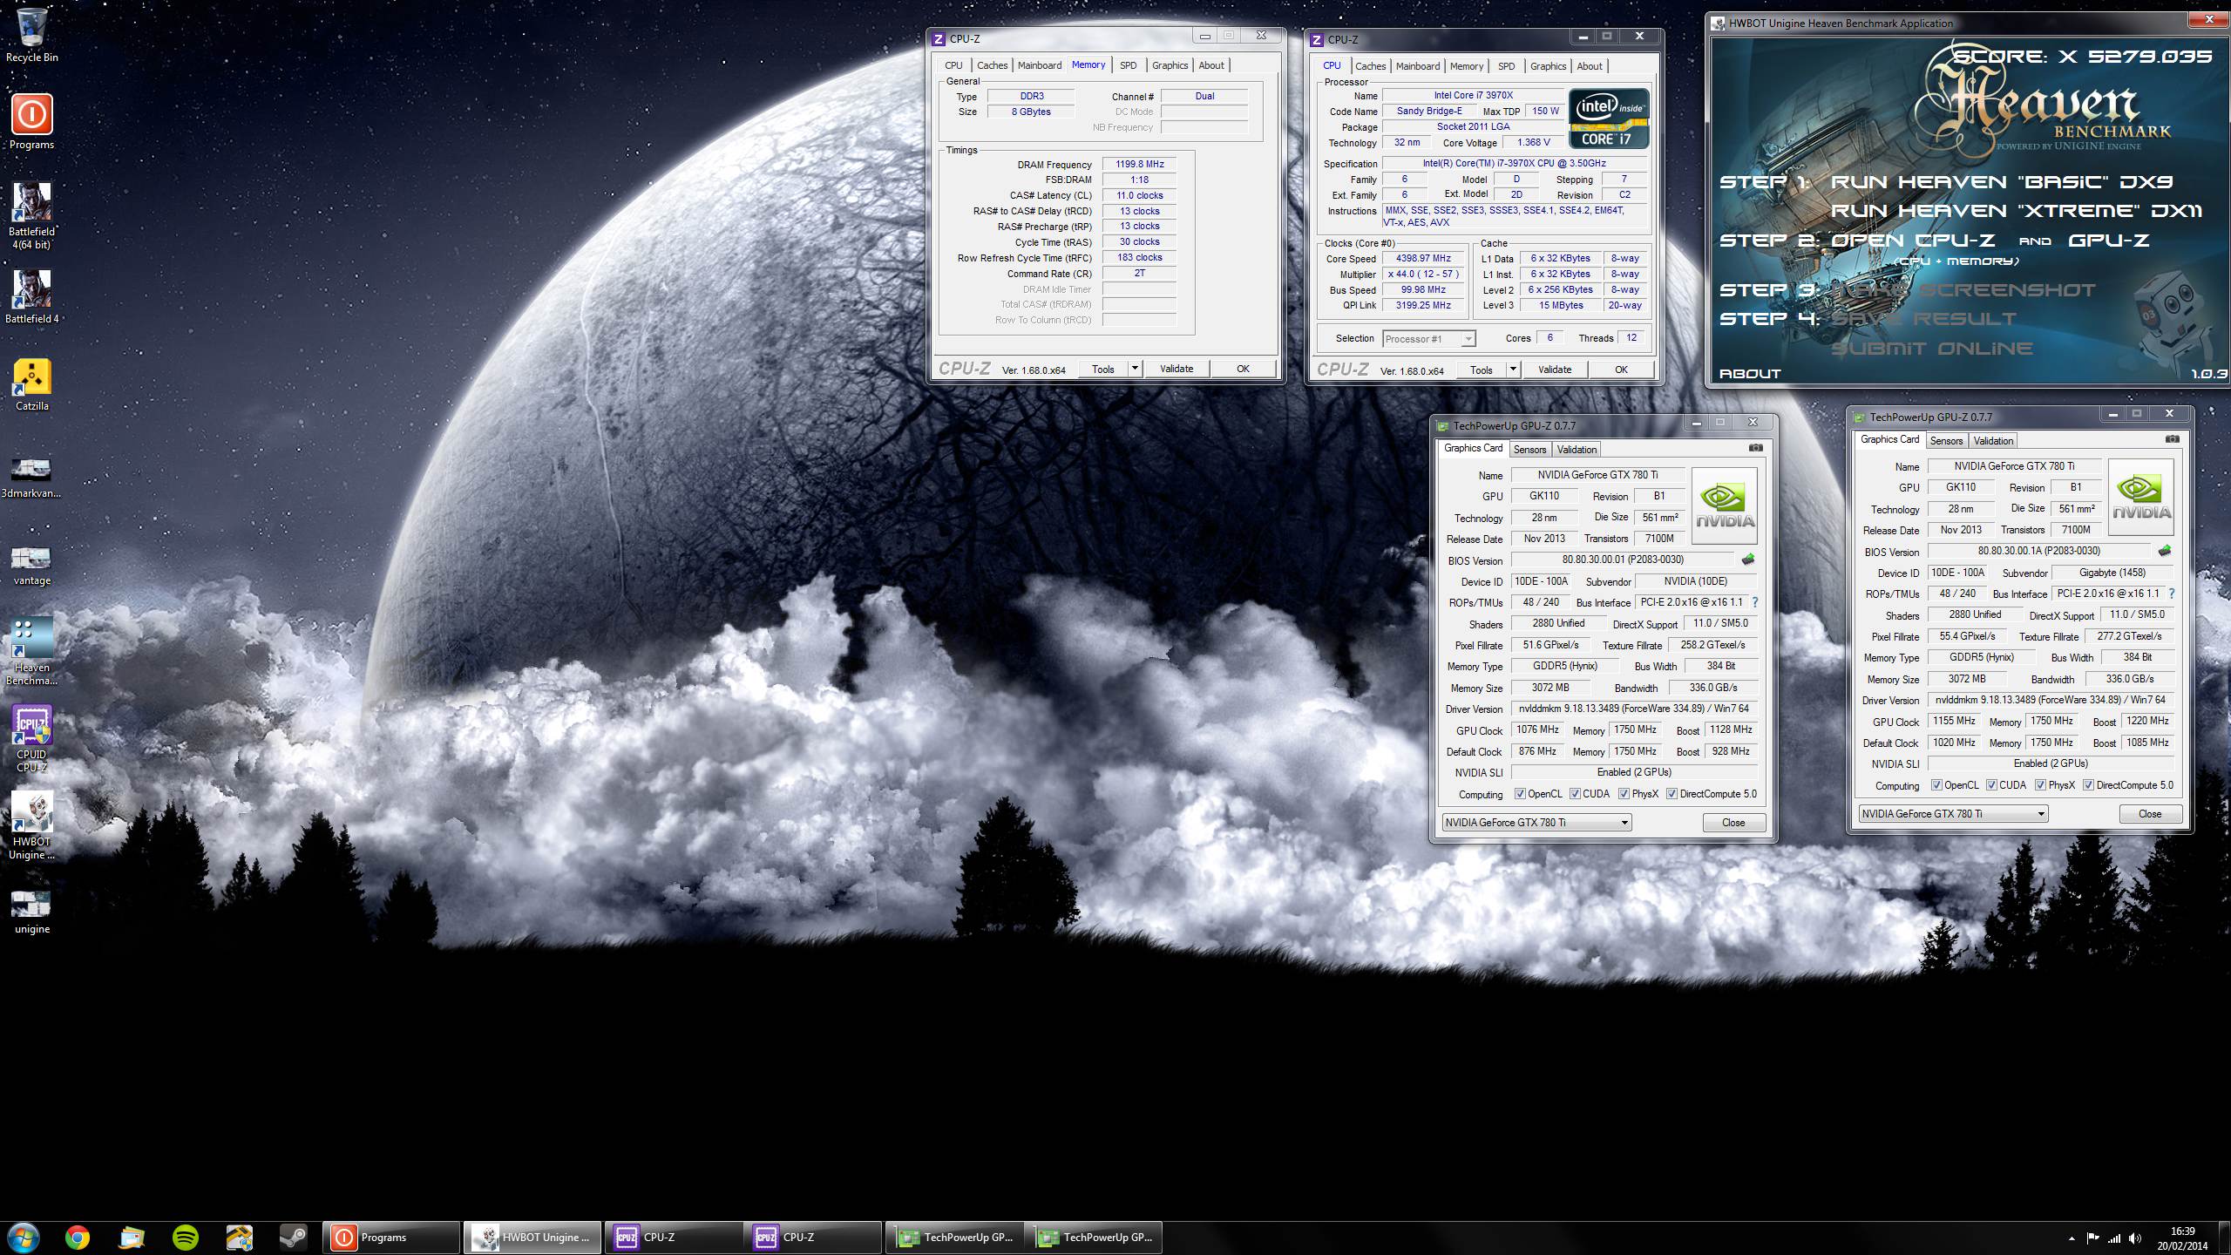Toggle DirectCompute 5.0 checkbox in right GPU-Z

click(2088, 785)
